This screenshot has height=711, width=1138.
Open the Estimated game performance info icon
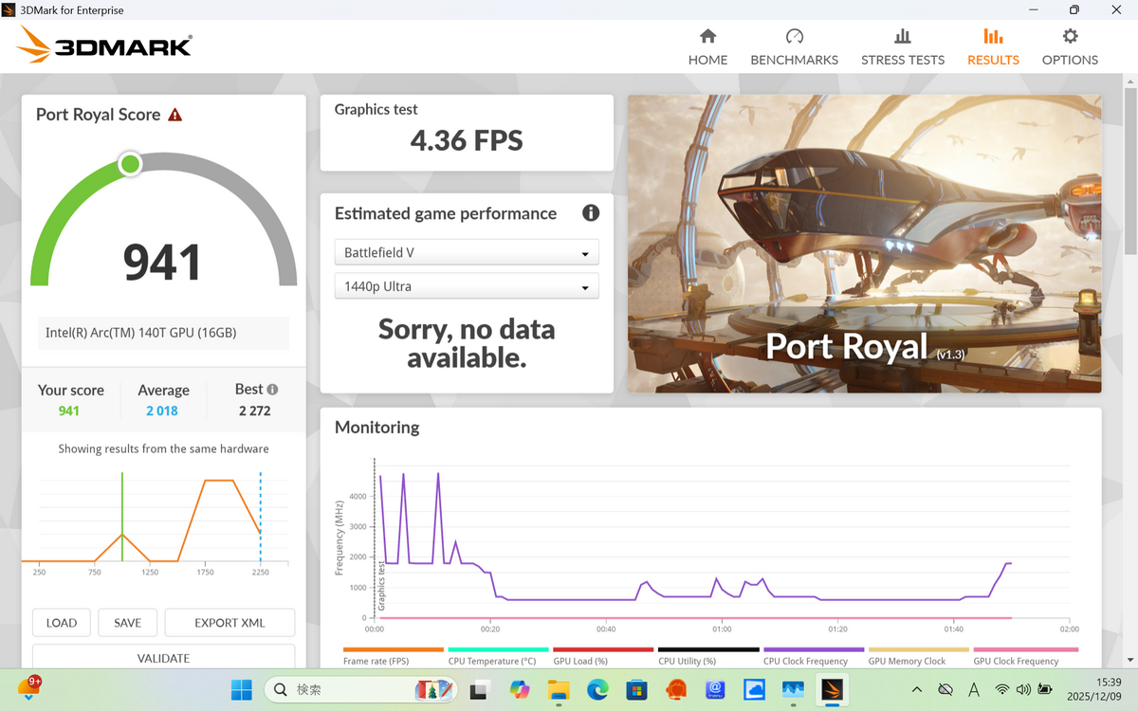pos(591,212)
